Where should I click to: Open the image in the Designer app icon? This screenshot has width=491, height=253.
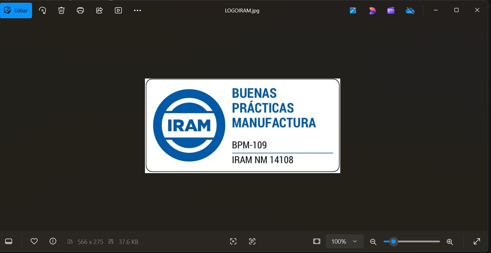[353, 10]
